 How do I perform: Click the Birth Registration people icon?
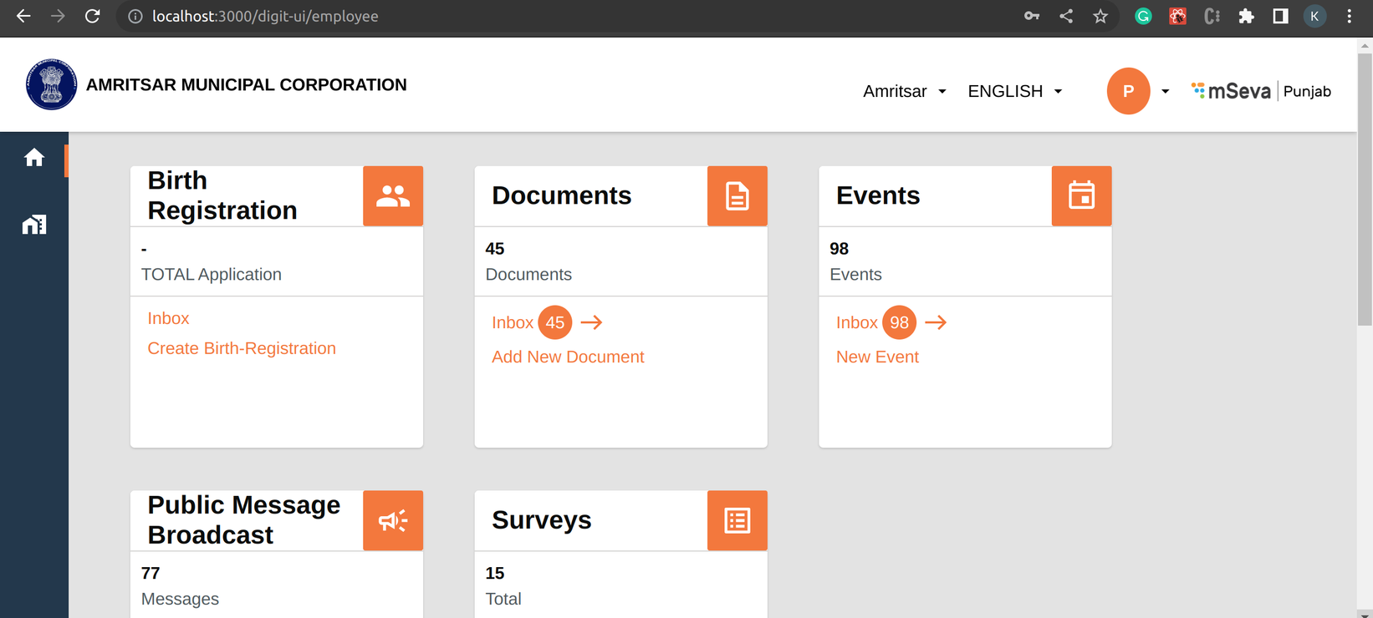click(x=392, y=196)
